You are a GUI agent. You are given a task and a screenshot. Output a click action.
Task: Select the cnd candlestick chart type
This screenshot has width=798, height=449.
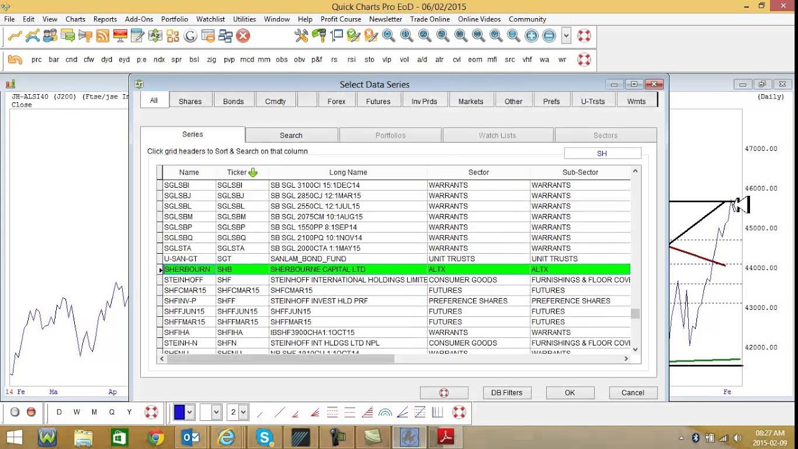[x=72, y=60]
